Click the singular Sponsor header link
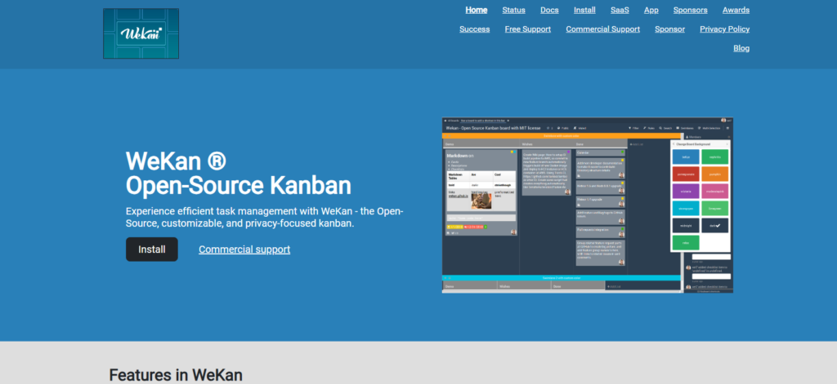This screenshot has width=837, height=384. pos(669,29)
